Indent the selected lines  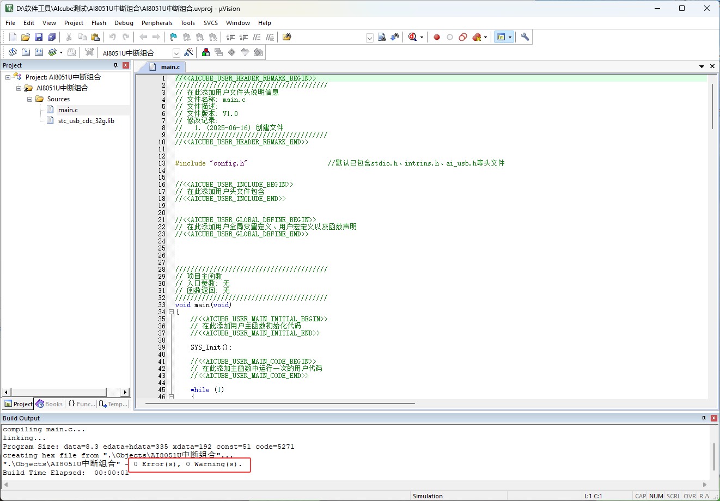[x=230, y=37]
